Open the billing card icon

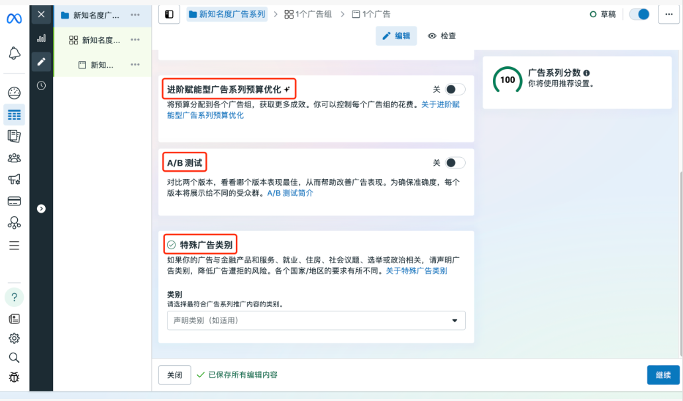point(14,201)
